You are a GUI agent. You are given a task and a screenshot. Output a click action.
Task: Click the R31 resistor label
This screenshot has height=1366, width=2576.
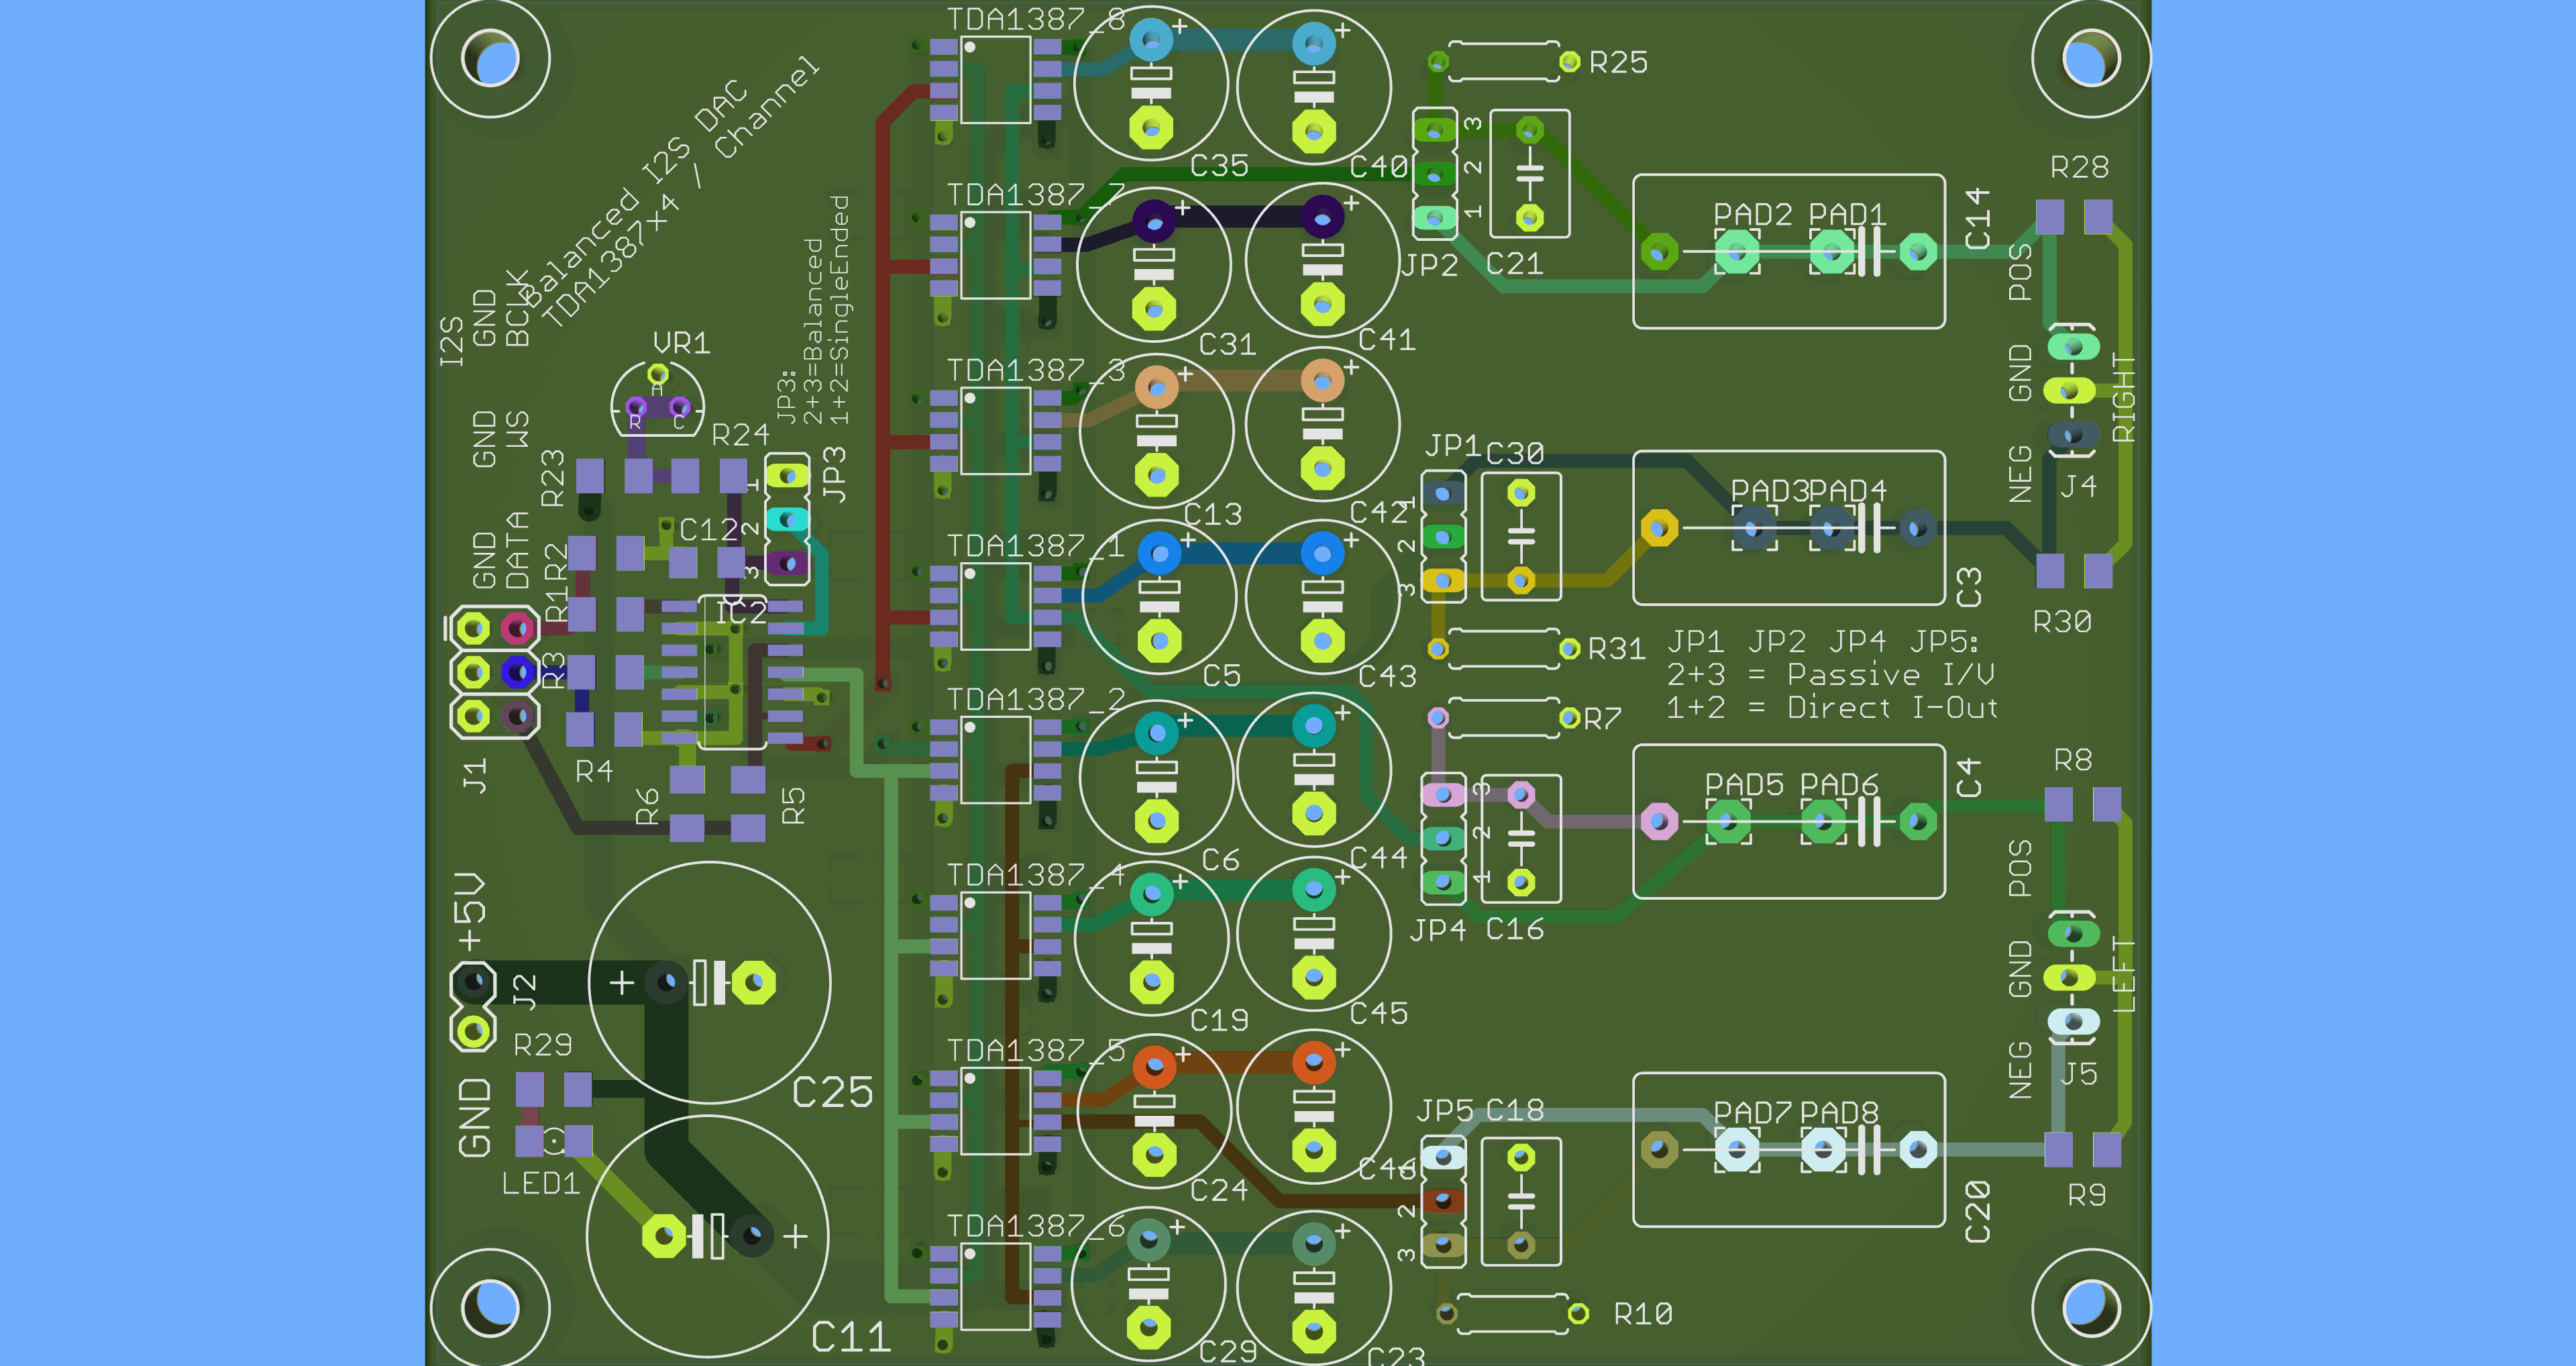[1617, 649]
